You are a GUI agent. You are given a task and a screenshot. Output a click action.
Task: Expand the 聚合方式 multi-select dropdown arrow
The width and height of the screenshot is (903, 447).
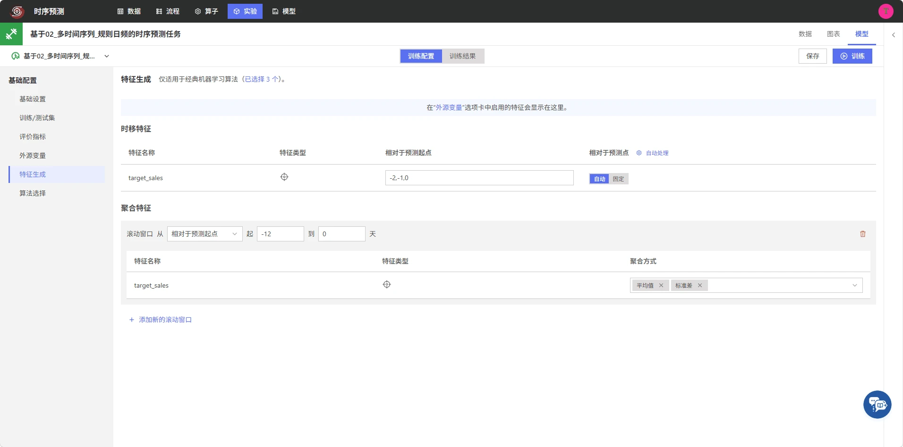(x=854, y=285)
